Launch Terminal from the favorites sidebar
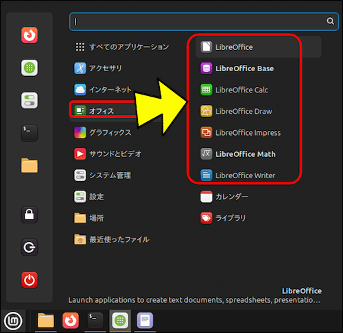This screenshot has width=343, height=333. pyautogui.click(x=29, y=133)
